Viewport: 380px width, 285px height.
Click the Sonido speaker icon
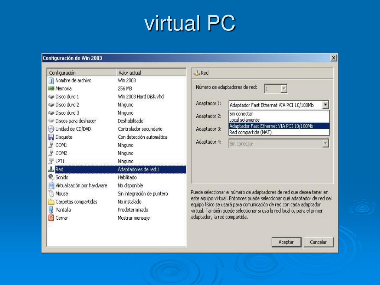click(x=51, y=177)
